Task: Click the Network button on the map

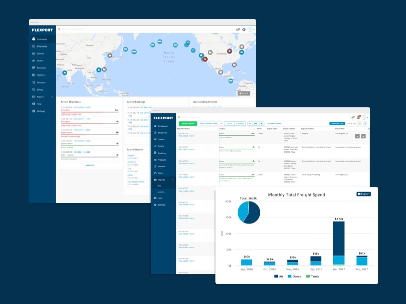Action: pos(244,93)
